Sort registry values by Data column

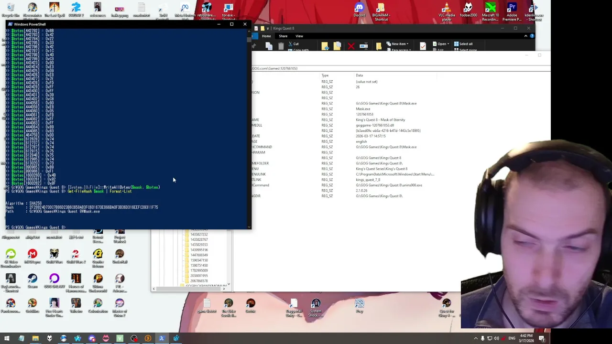click(x=359, y=75)
